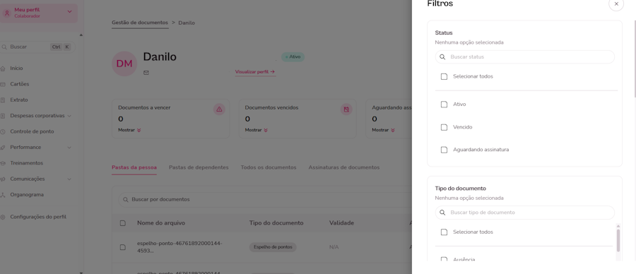Image resolution: width=636 pixels, height=274 pixels.
Task: Check the Ativo status filter
Action: pyautogui.click(x=444, y=105)
